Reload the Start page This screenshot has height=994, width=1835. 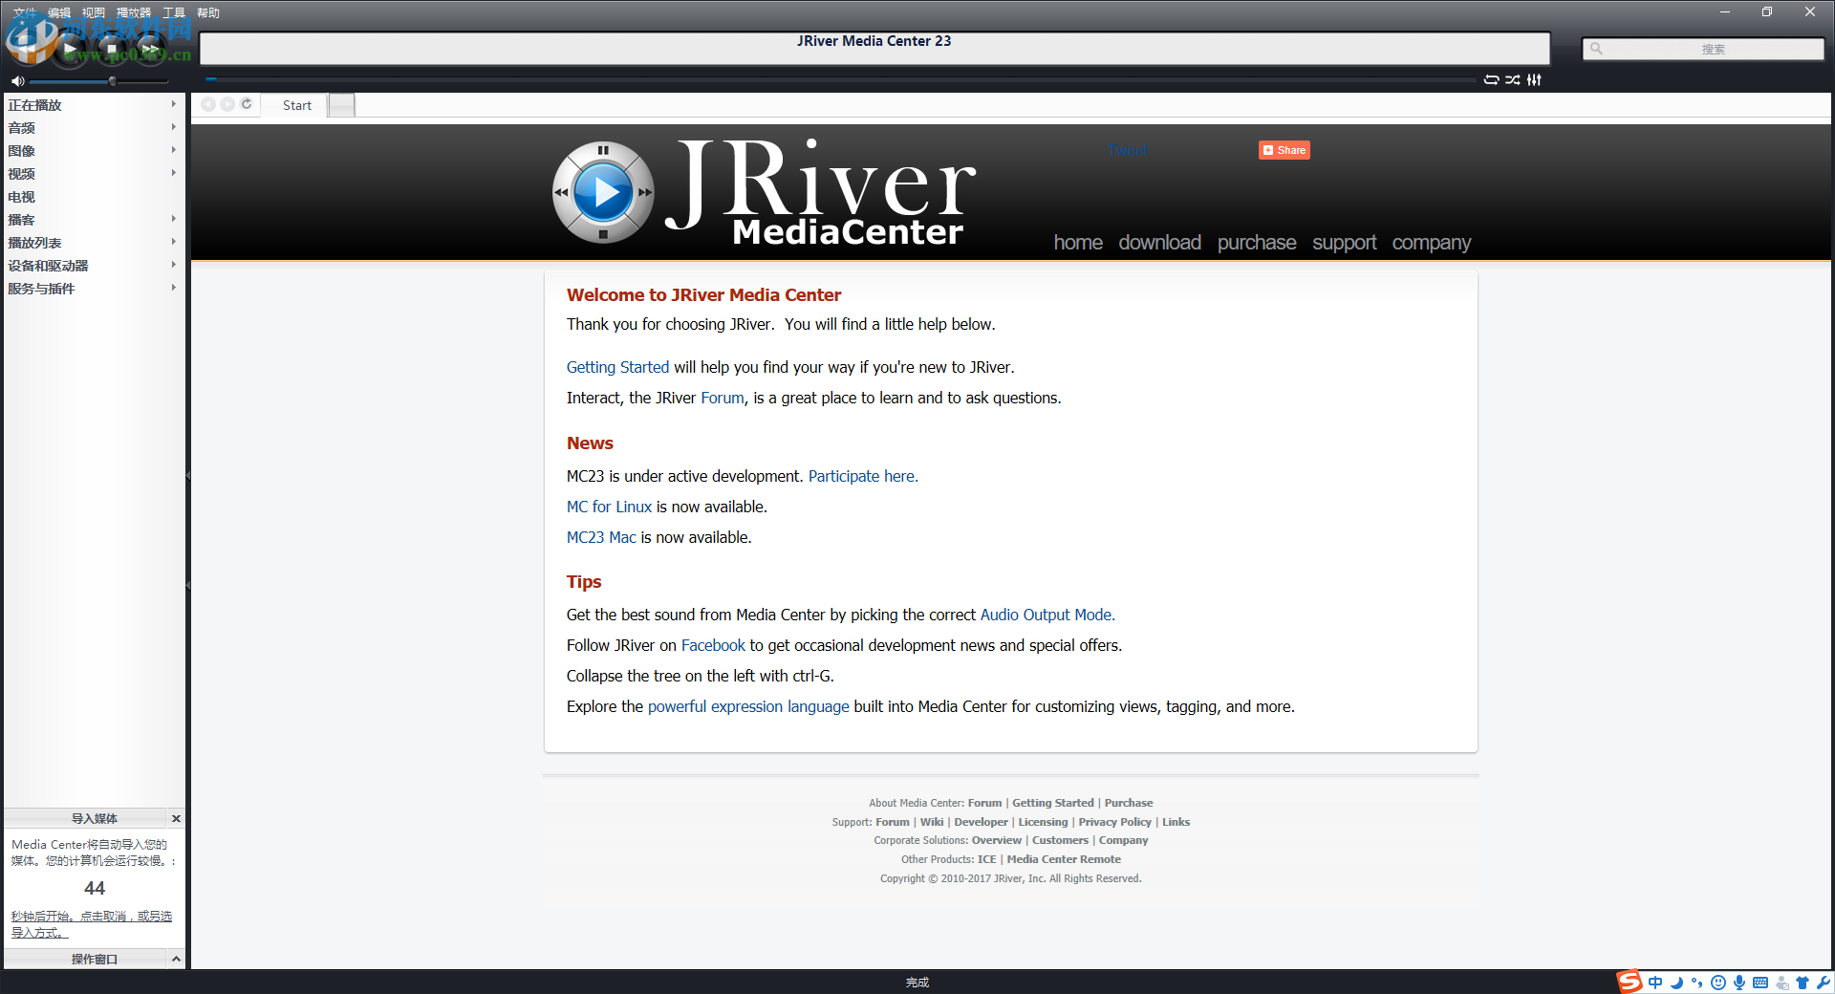(x=247, y=104)
